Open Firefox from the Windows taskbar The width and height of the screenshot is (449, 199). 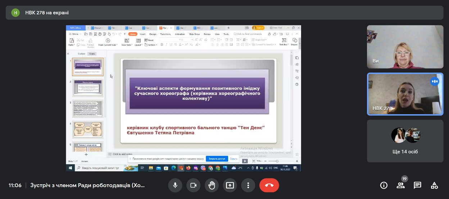[x=189, y=168]
